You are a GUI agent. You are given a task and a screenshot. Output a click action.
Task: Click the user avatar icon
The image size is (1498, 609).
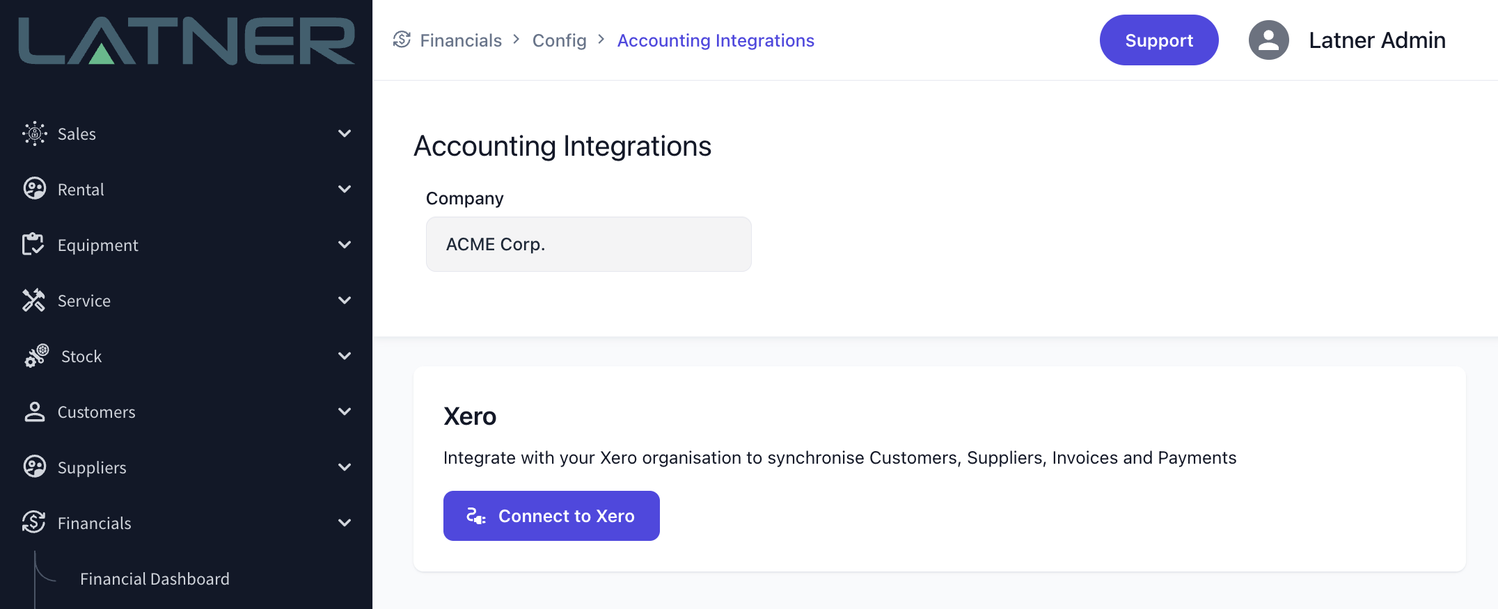tap(1268, 40)
